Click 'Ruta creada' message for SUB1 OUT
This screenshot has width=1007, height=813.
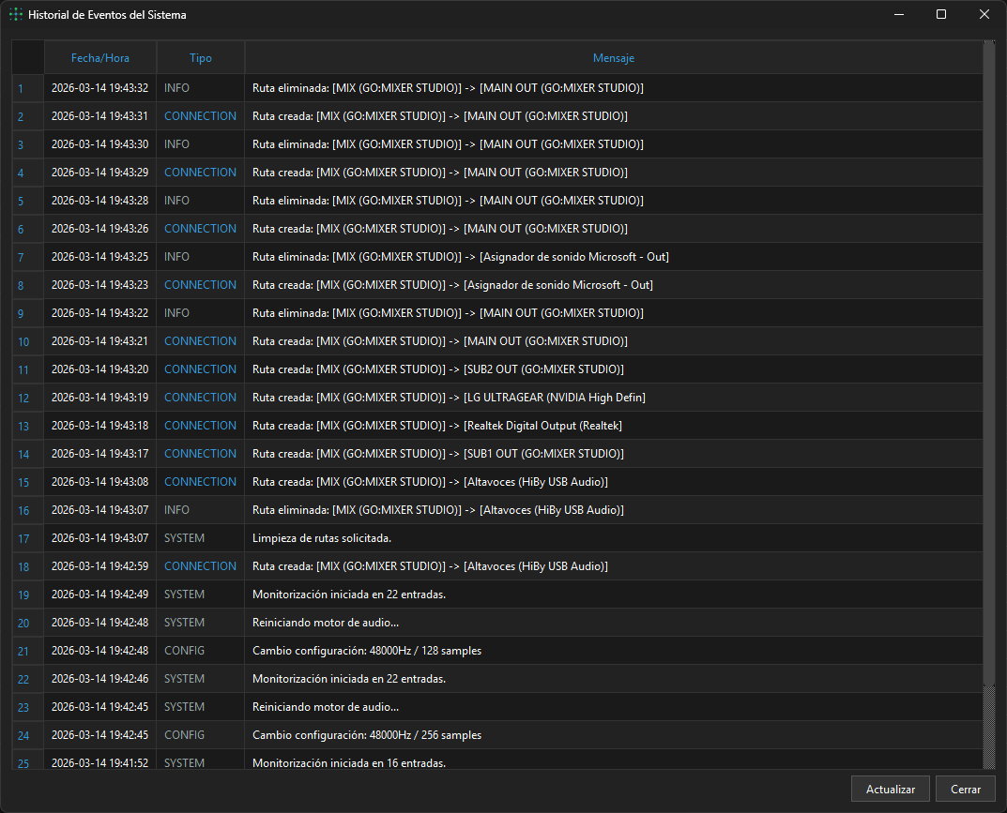click(438, 454)
